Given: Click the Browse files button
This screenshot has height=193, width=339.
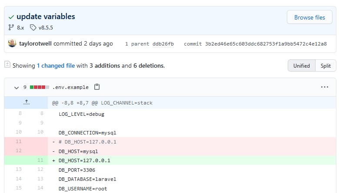Looking at the screenshot, I should (309, 17).
